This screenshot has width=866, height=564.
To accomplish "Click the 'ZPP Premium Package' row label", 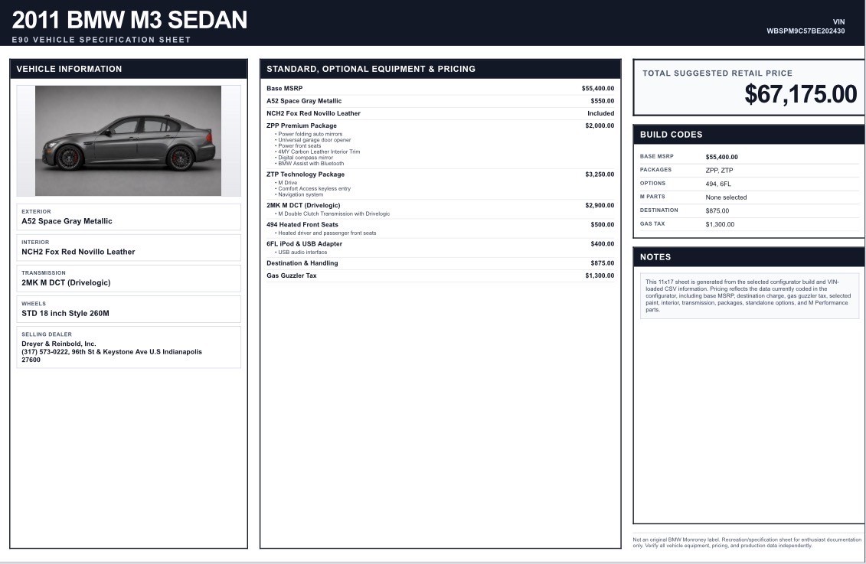I will click(302, 126).
